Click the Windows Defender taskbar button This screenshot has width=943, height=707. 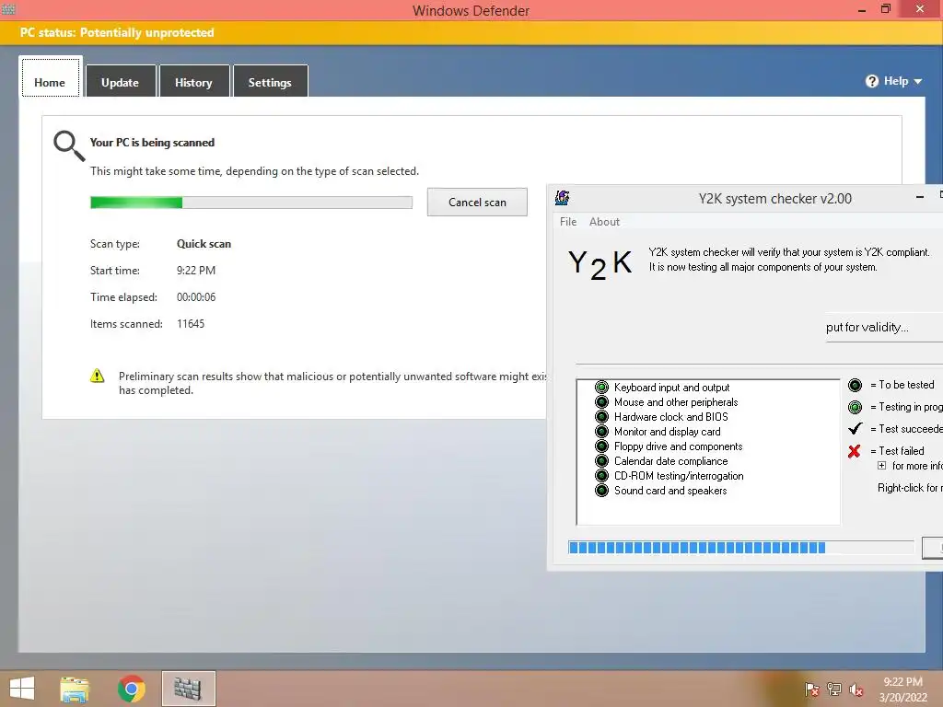pyautogui.click(x=188, y=689)
